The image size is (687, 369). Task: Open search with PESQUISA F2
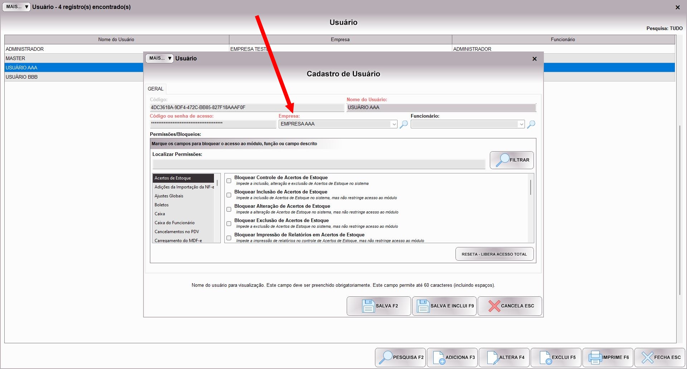(400, 357)
